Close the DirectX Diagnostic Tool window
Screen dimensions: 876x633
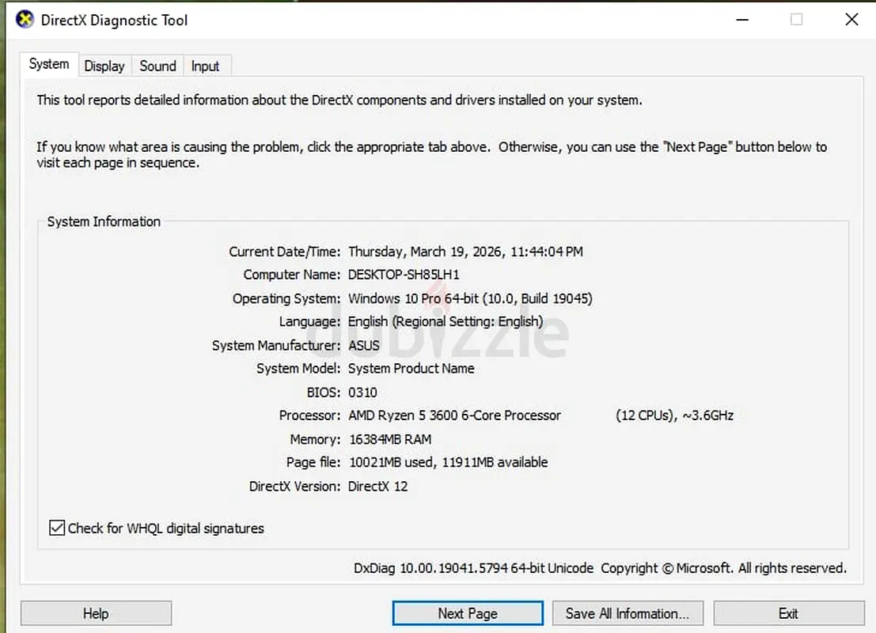tap(851, 20)
